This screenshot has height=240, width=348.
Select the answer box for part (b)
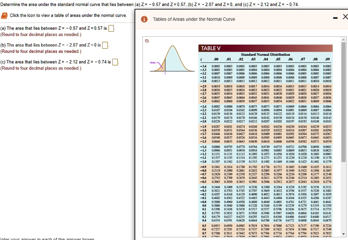coord(105,45)
